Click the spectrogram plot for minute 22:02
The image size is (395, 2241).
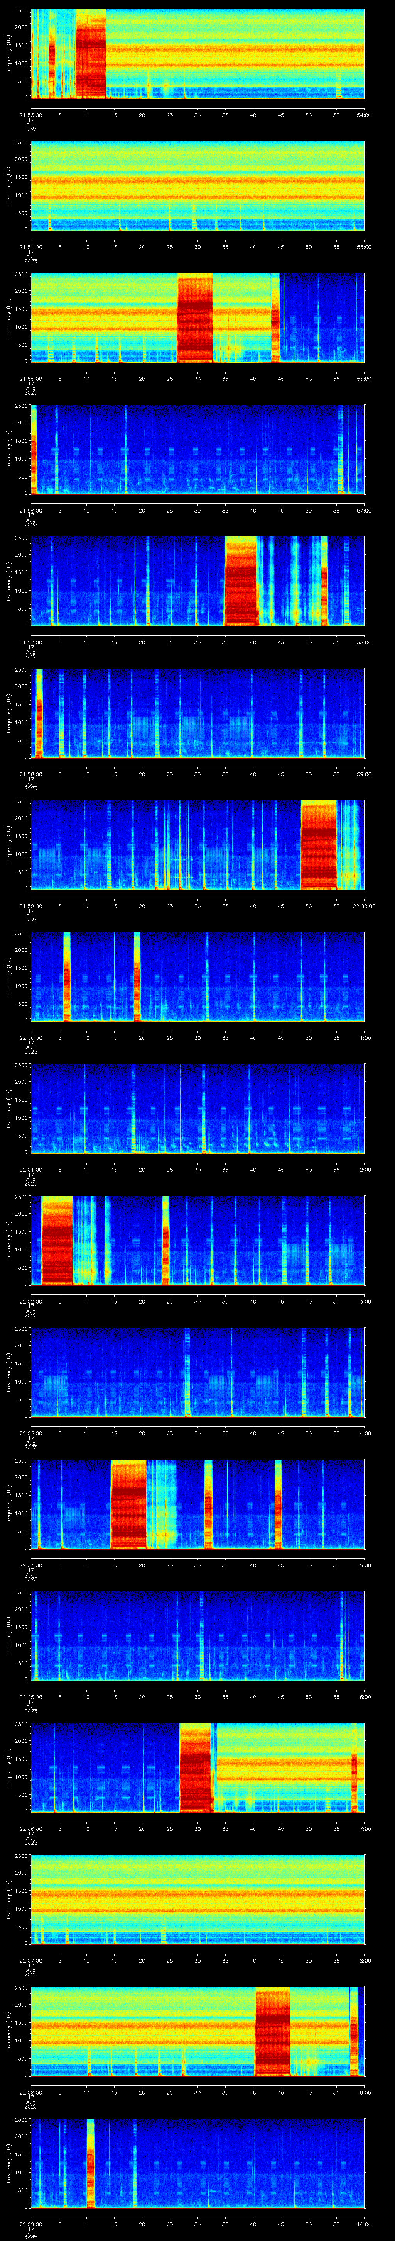tap(198, 1240)
